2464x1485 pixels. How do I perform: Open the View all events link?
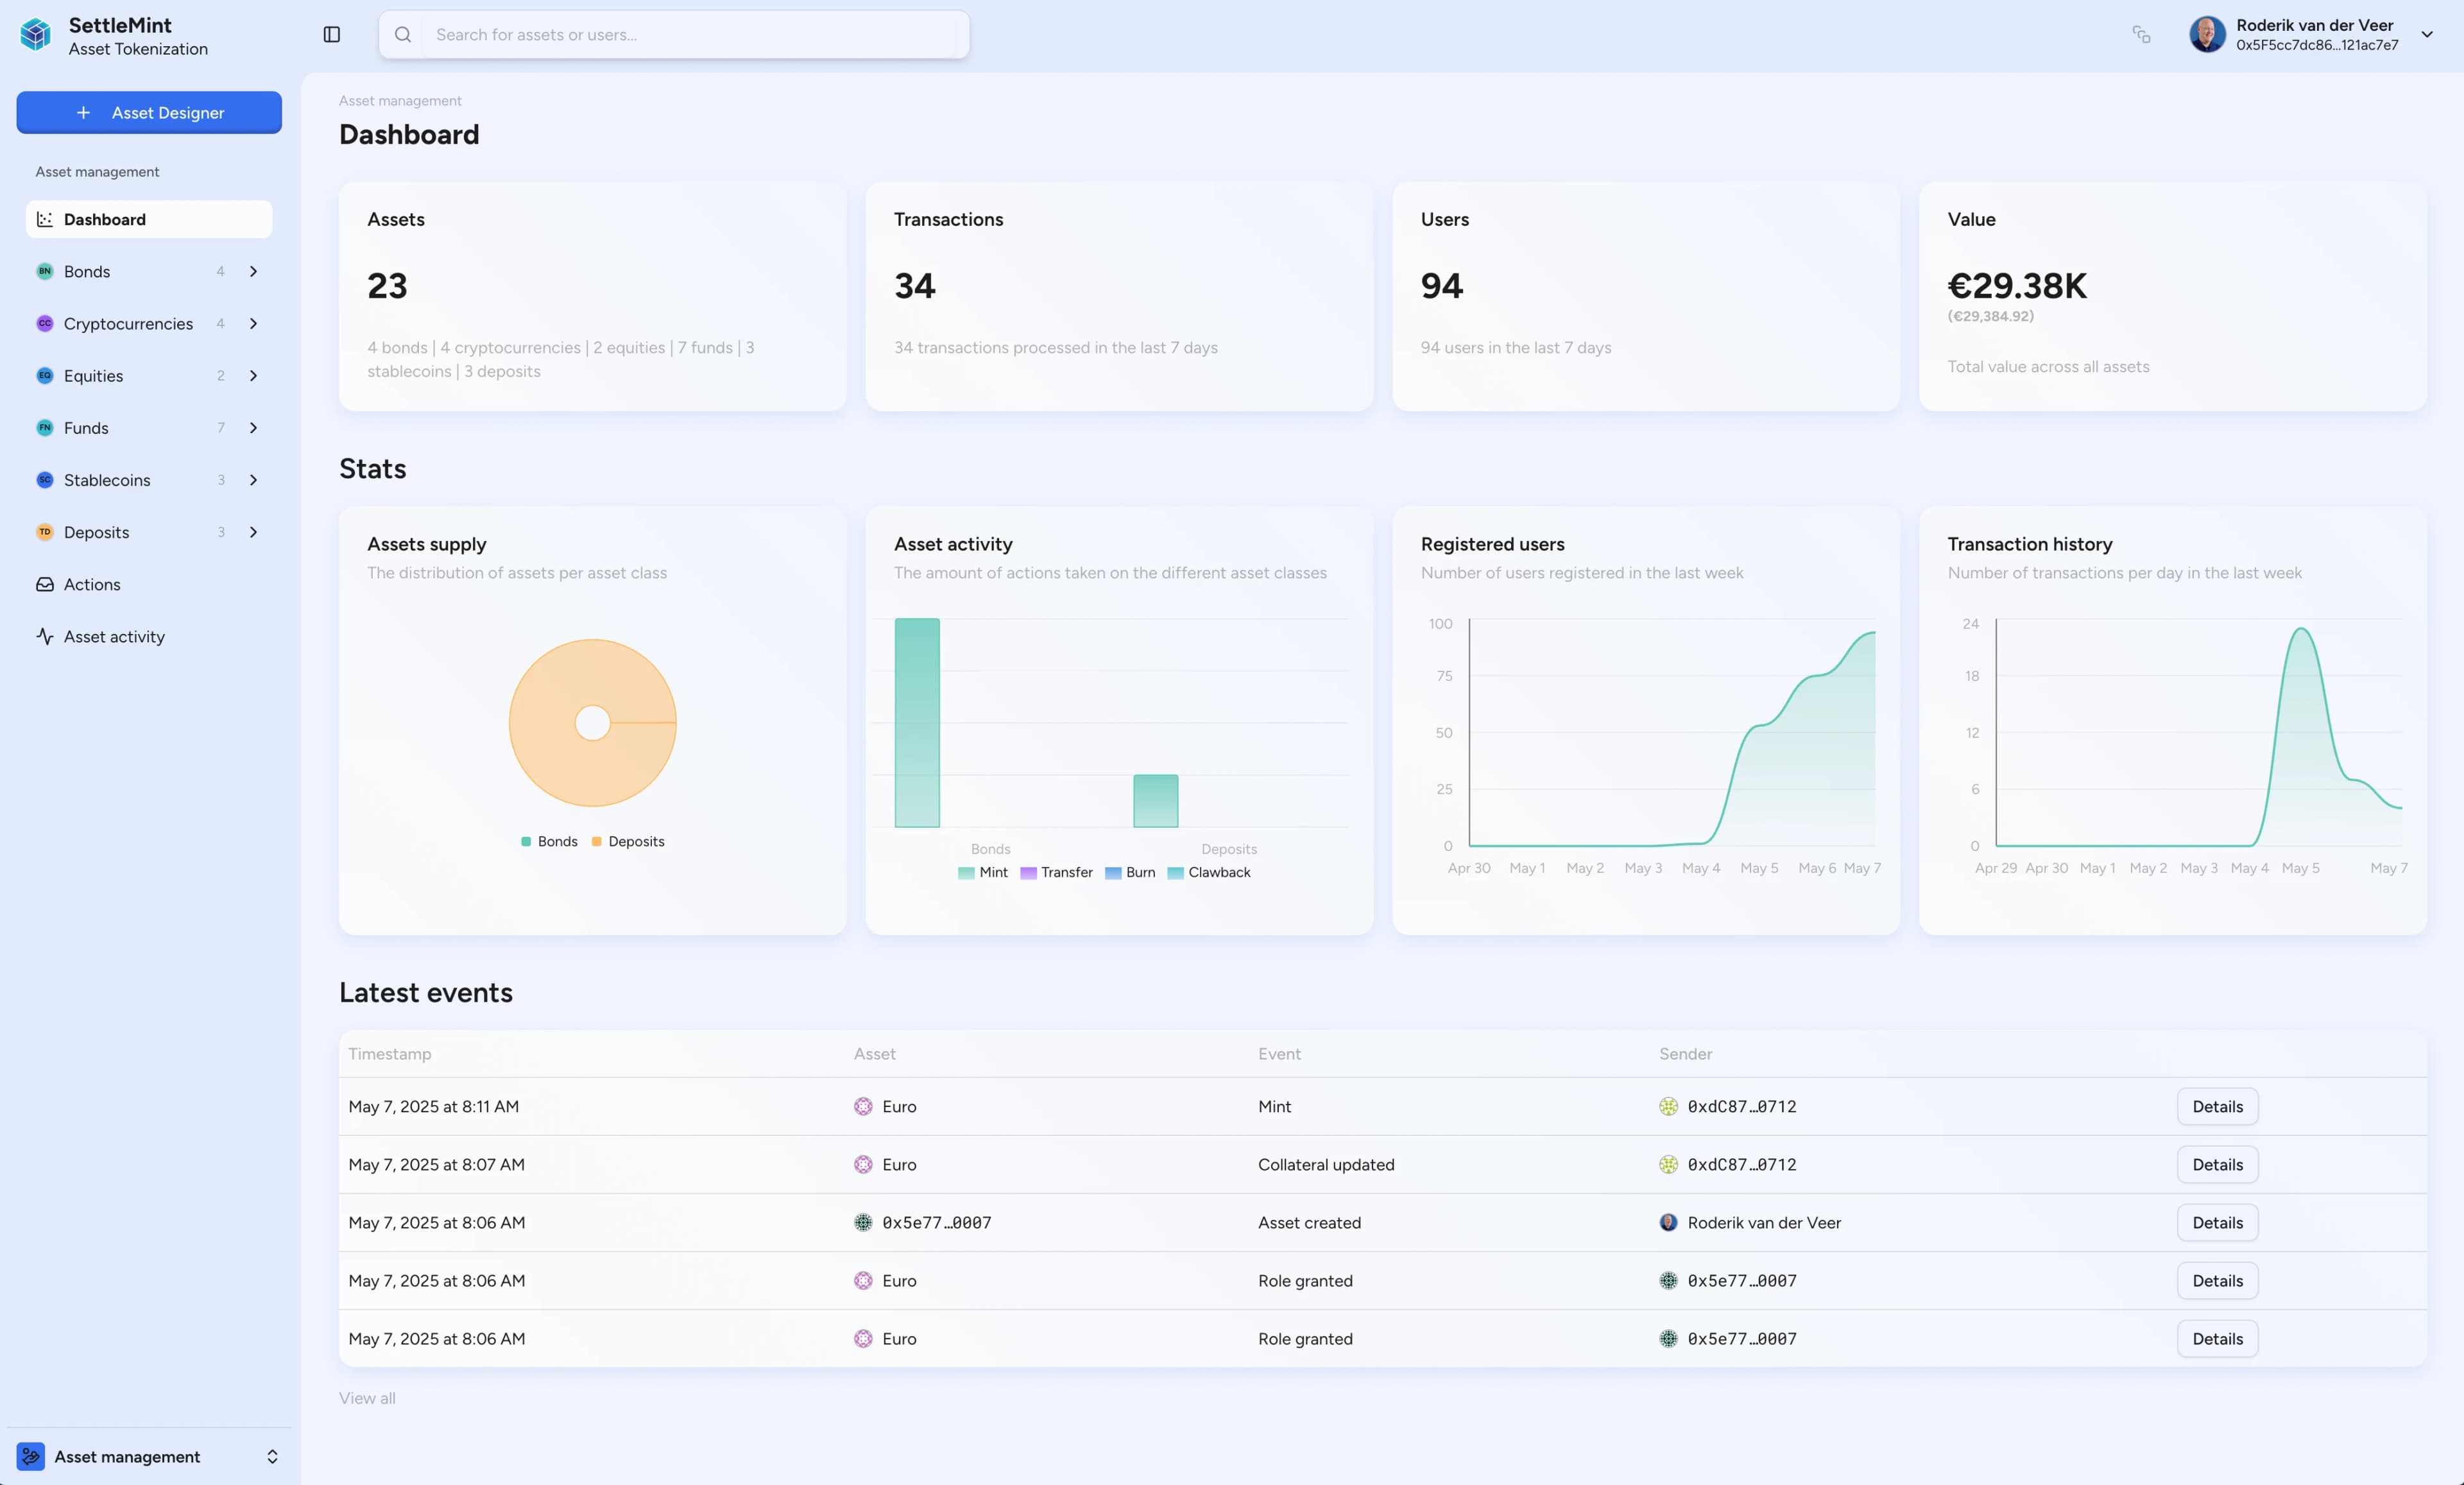pos(367,1398)
